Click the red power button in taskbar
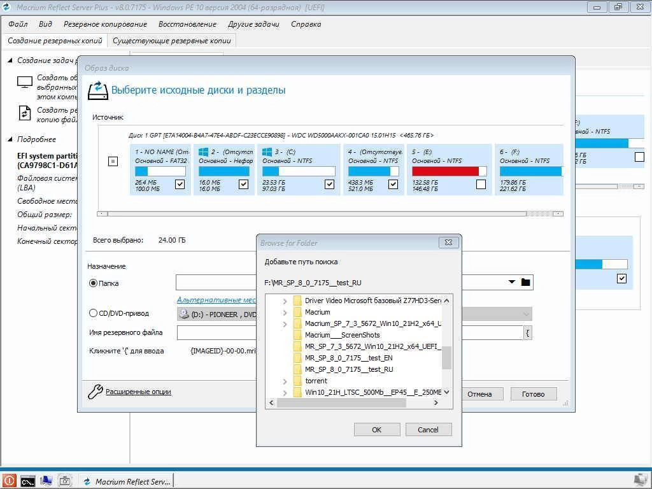Viewport: 652px width, 489px height. 8,481
